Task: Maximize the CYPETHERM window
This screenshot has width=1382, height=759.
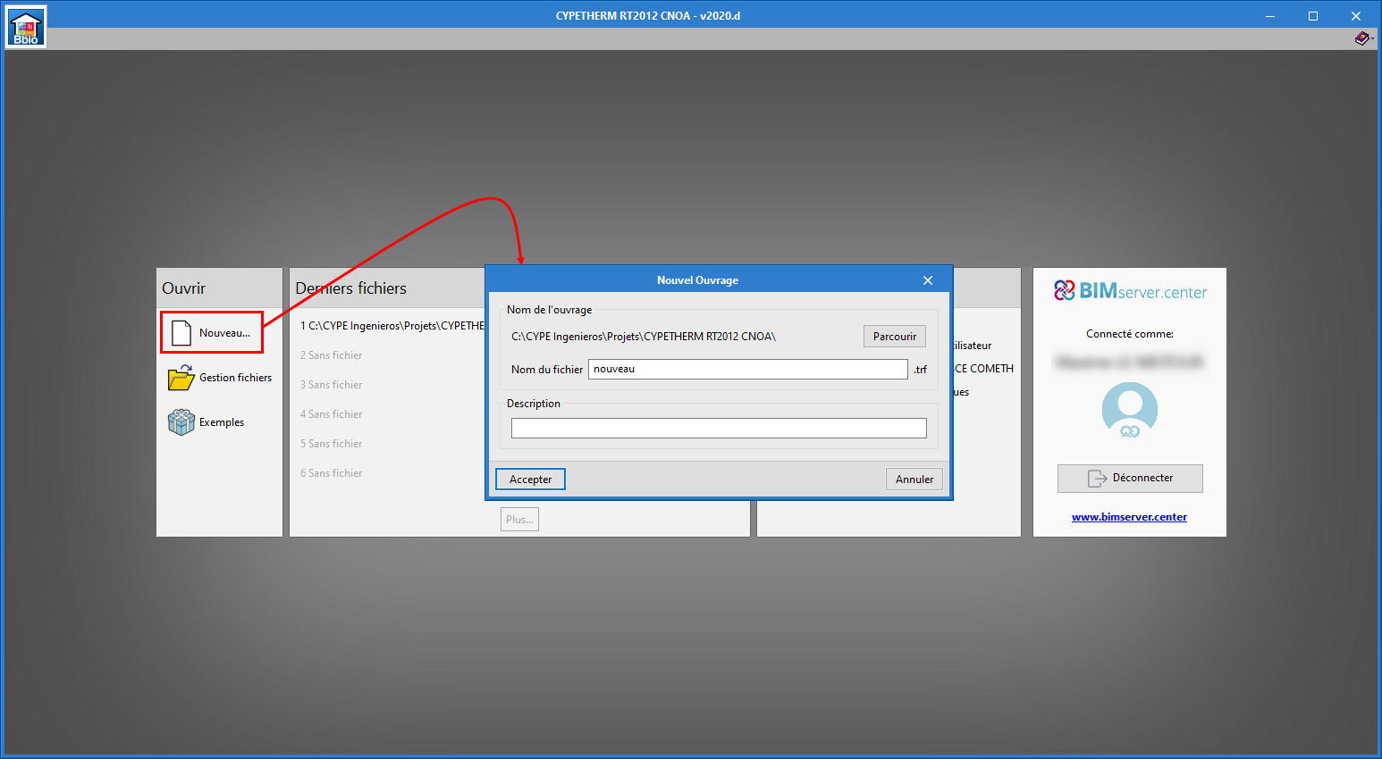Action: tap(1313, 15)
